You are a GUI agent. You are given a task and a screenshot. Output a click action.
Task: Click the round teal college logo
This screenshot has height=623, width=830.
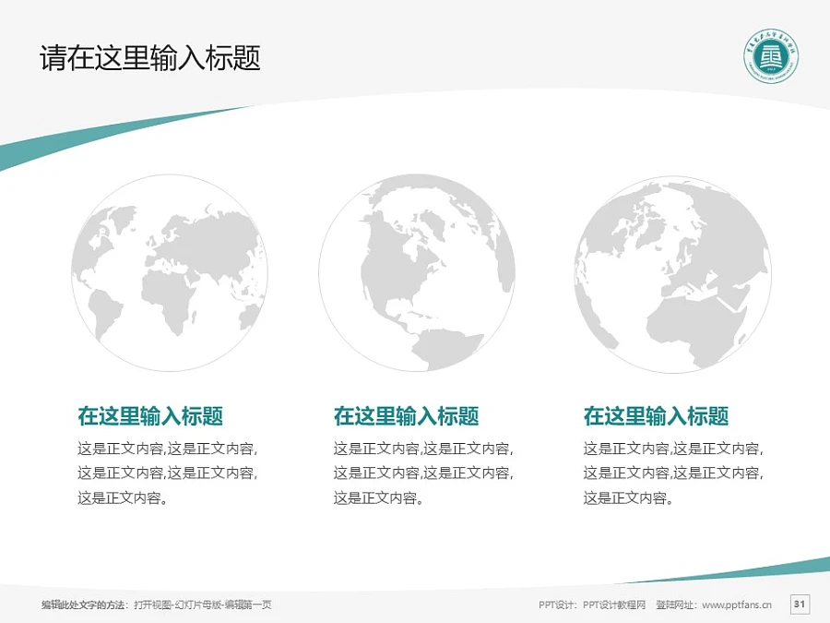[x=771, y=63]
